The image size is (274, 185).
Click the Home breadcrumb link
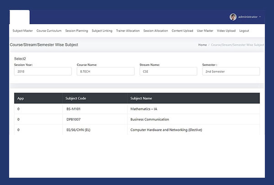[202, 45]
